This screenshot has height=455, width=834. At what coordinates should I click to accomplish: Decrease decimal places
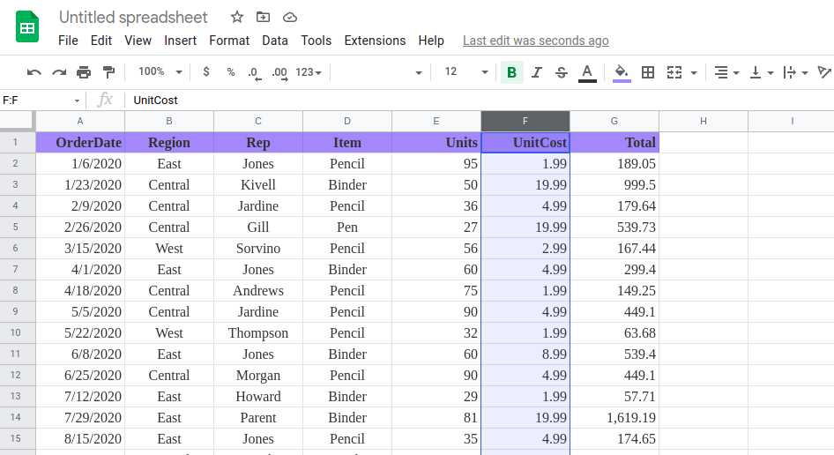point(255,72)
